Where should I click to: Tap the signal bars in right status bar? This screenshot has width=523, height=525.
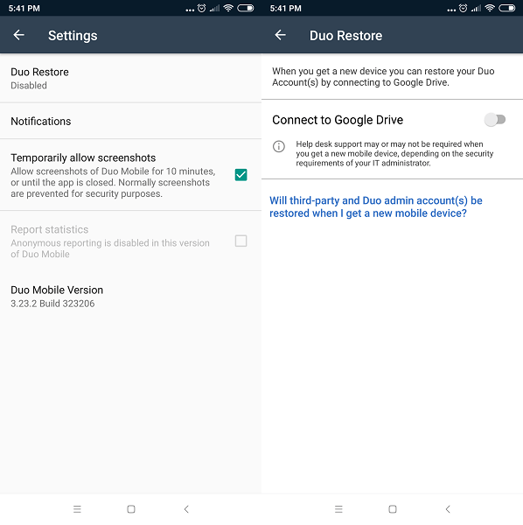pos(476,9)
